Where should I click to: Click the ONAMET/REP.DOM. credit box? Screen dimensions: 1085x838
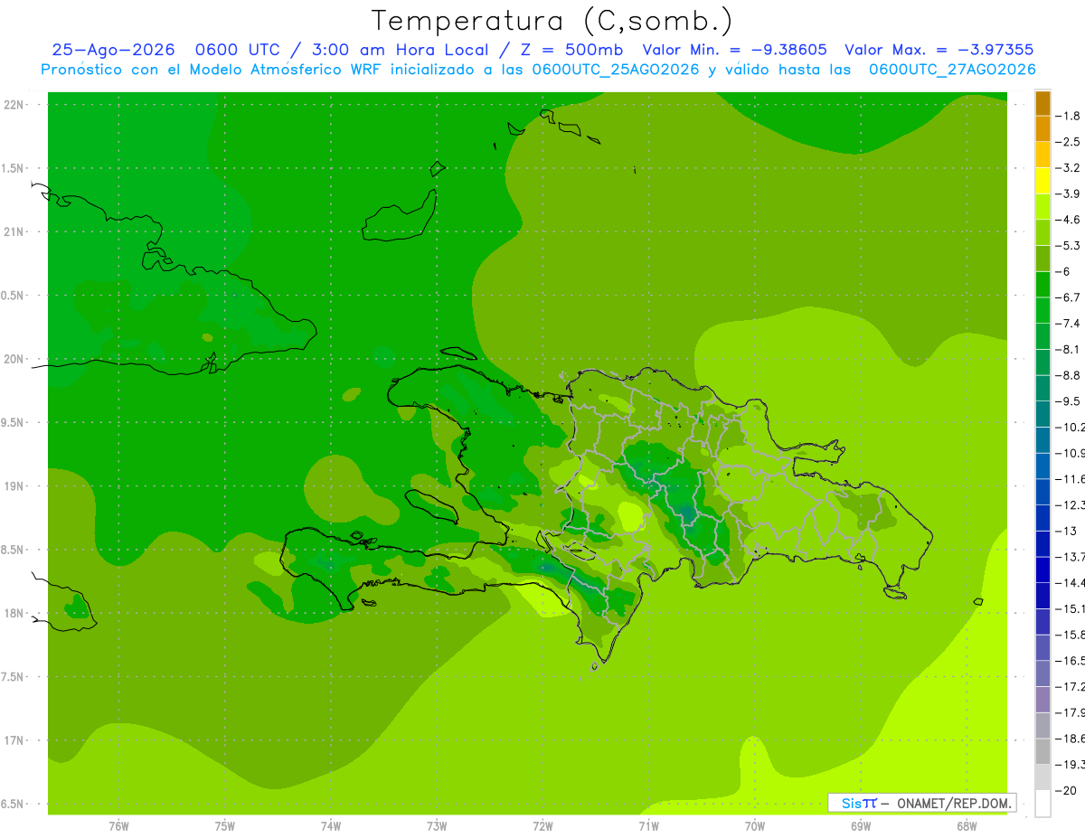pyautogui.click(x=921, y=803)
